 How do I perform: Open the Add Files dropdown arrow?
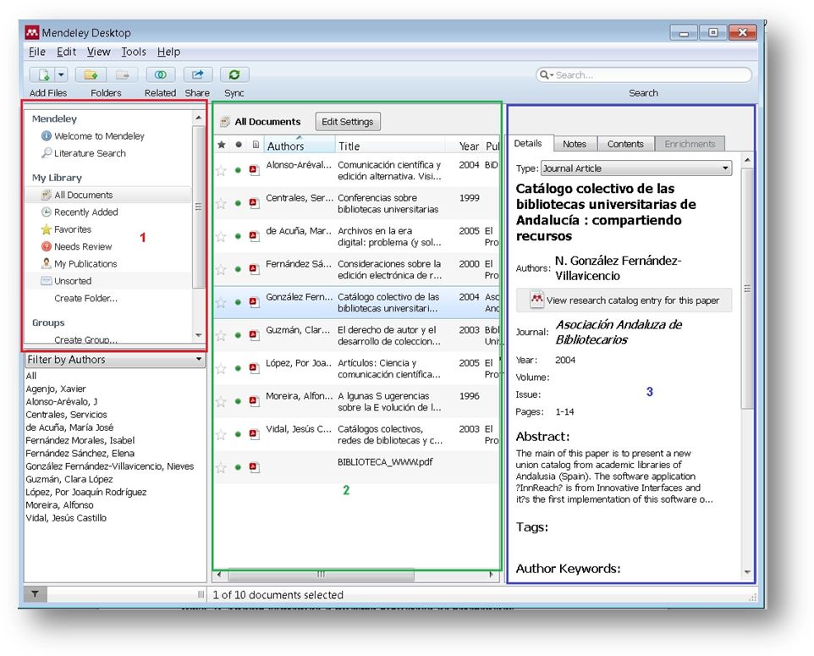(x=61, y=74)
